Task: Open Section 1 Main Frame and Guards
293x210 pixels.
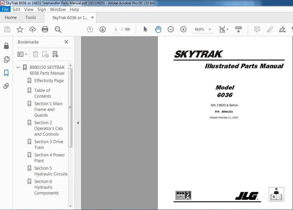Action: pyautogui.click(x=48, y=109)
